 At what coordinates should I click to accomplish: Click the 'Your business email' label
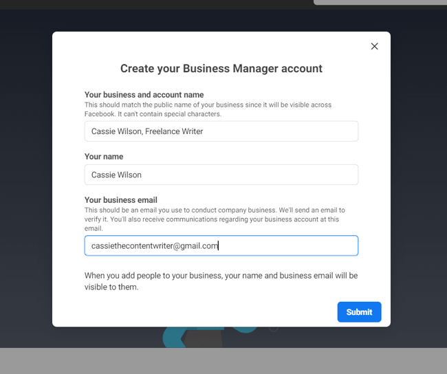[121, 200]
